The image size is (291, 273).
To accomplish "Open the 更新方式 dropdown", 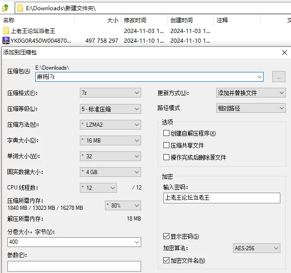I will pos(251,93).
